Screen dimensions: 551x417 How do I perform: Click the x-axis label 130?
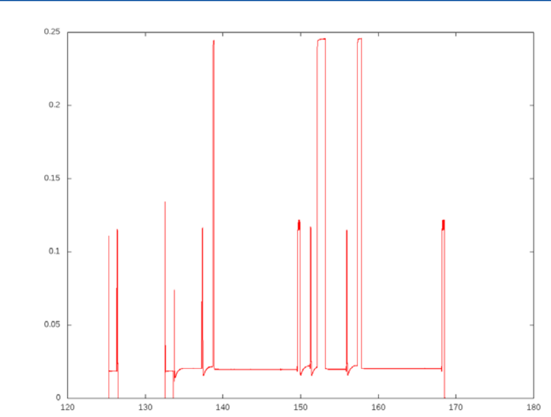[145, 407]
